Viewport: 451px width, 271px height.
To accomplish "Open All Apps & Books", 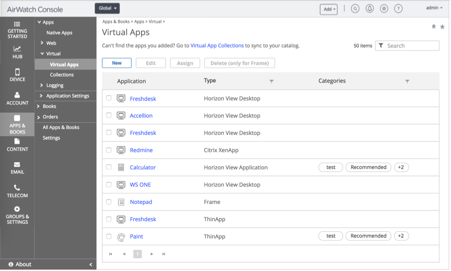I will coord(61,127).
